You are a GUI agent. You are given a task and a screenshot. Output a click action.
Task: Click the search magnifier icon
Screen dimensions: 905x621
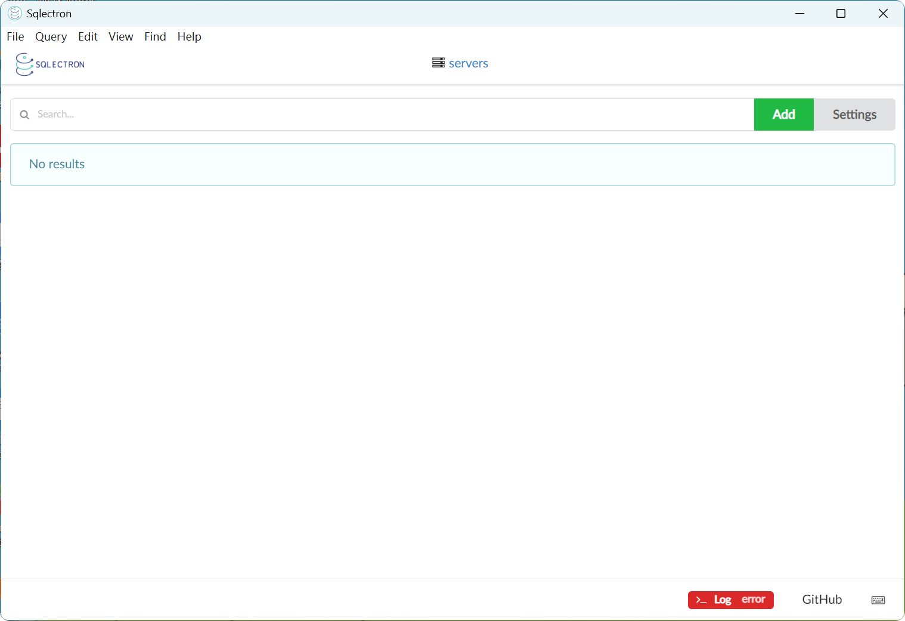[x=24, y=115]
